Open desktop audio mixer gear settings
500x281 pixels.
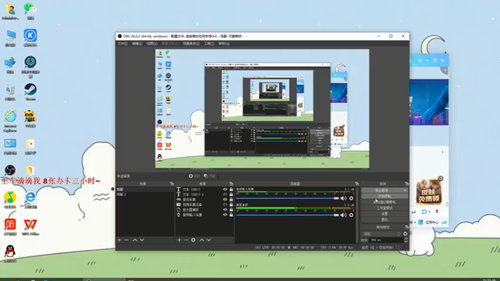(351, 215)
